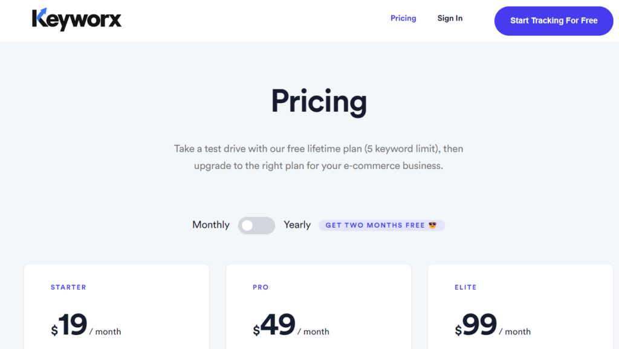
Task: Click the PRO plan title
Action: coord(261,287)
